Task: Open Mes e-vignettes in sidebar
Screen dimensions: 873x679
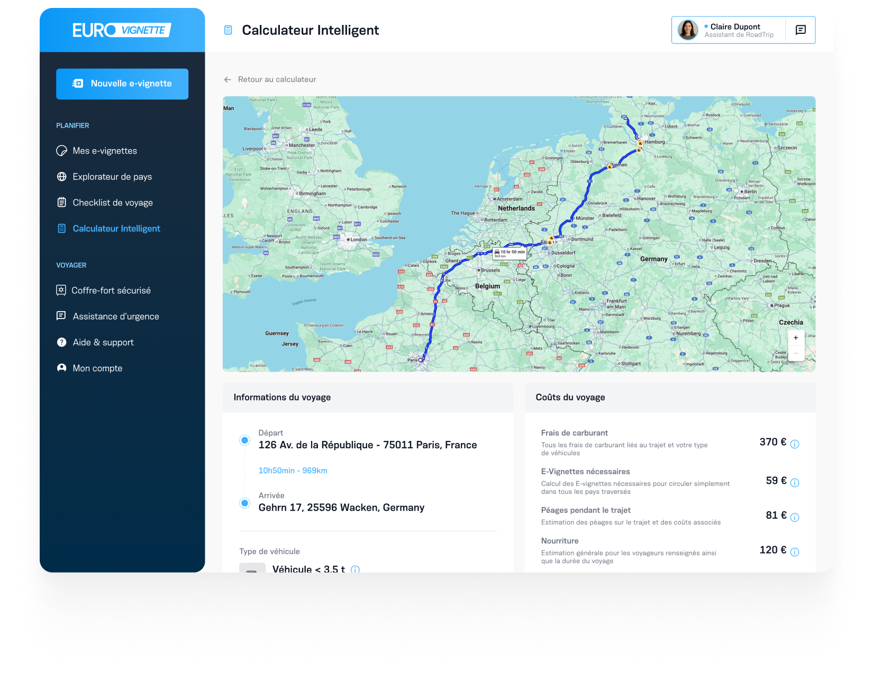Action: (x=105, y=151)
